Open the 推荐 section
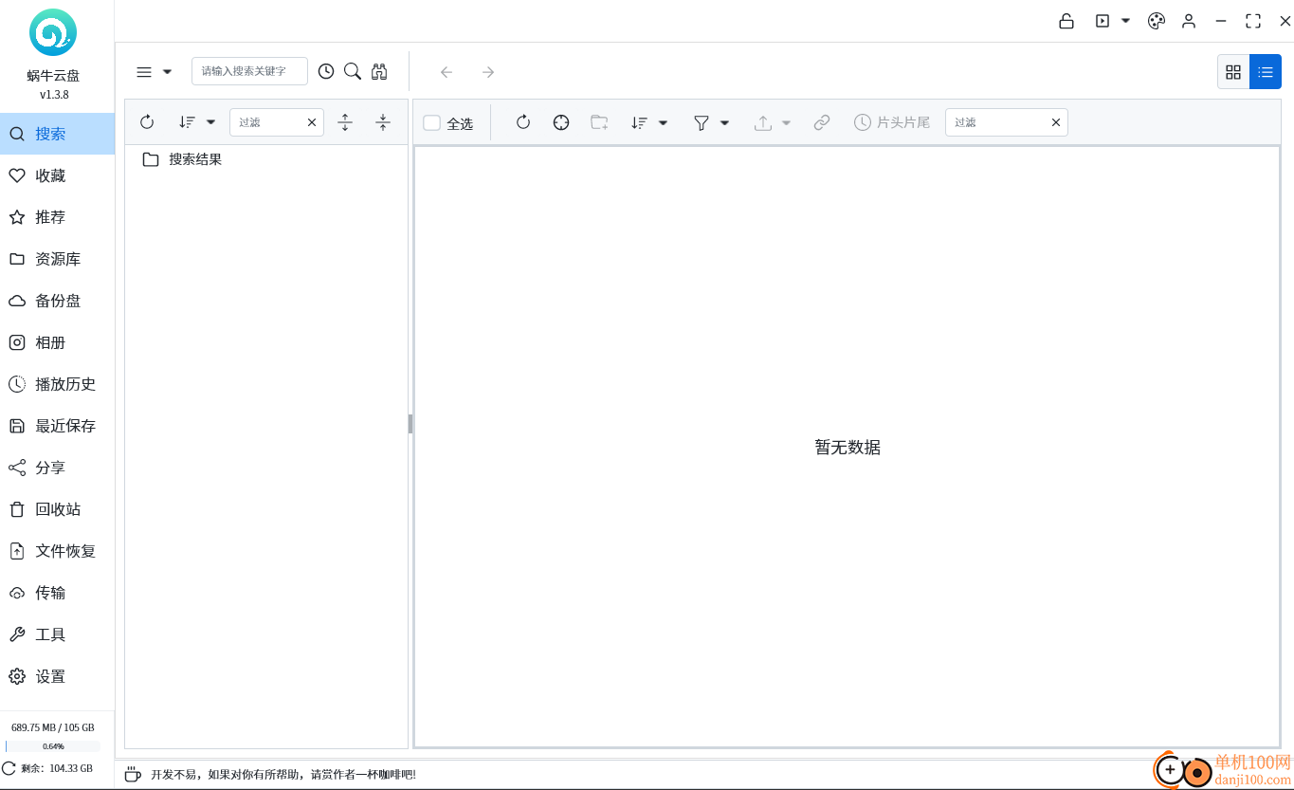1294x790 pixels. [x=57, y=217]
